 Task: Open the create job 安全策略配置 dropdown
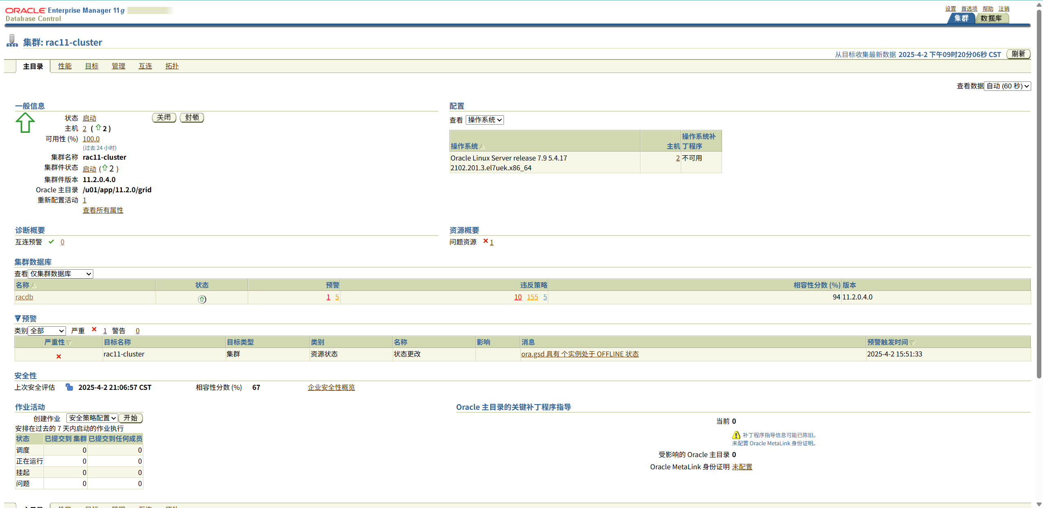(x=92, y=418)
